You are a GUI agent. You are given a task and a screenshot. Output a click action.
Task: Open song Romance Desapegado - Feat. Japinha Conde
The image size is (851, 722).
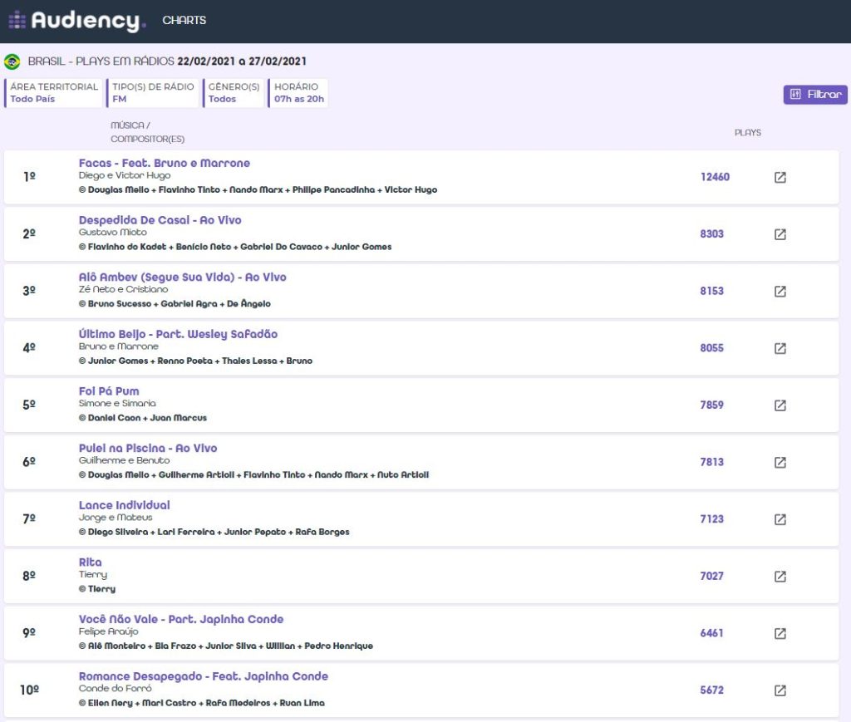point(204,676)
